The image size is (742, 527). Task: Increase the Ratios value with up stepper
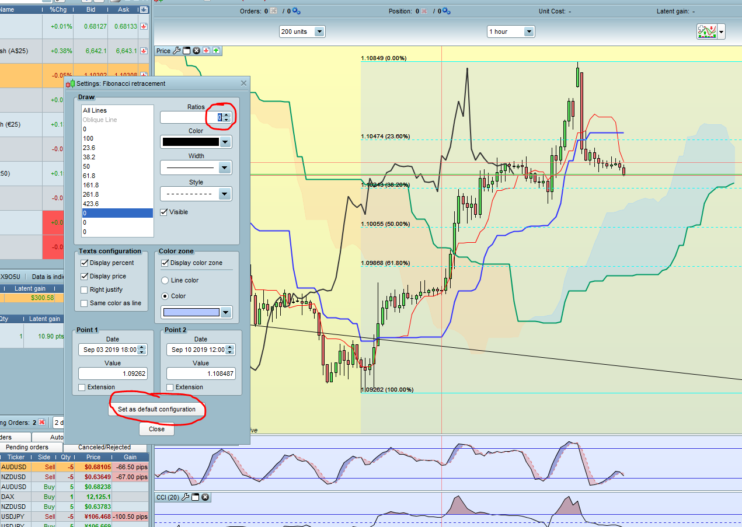click(x=227, y=114)
